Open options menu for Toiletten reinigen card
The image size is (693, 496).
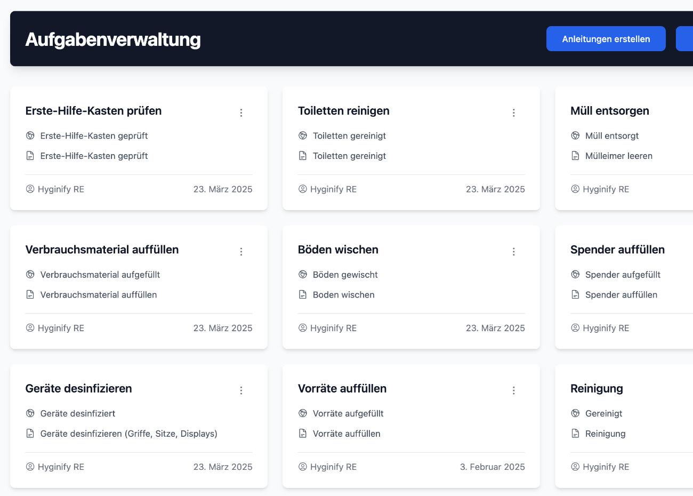514,113
